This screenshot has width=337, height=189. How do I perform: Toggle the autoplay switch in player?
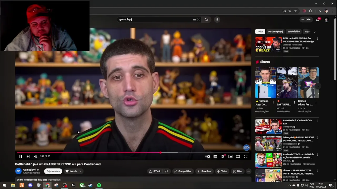pyautogui.click(x=207, y=156)
